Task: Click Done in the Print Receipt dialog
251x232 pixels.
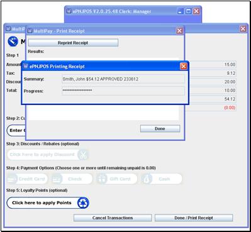Action: 160,128
